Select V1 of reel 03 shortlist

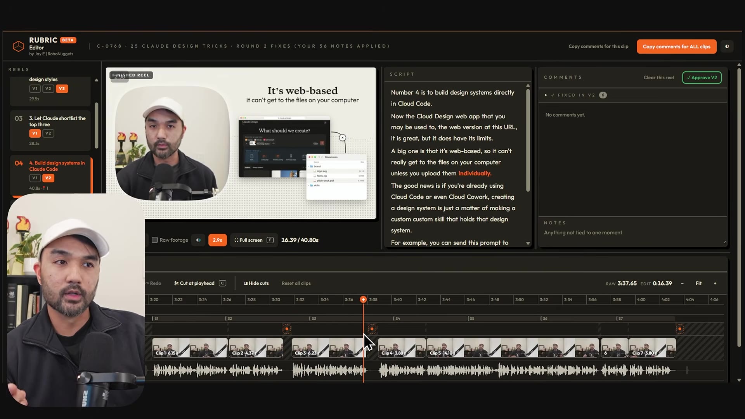[35, 133]
